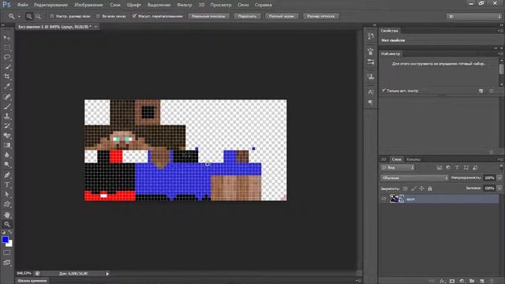Image resolution: width=505 pixels, height=284 pixels.
Task: Open the Properties panel flyout menu
Action: (501, 31)
